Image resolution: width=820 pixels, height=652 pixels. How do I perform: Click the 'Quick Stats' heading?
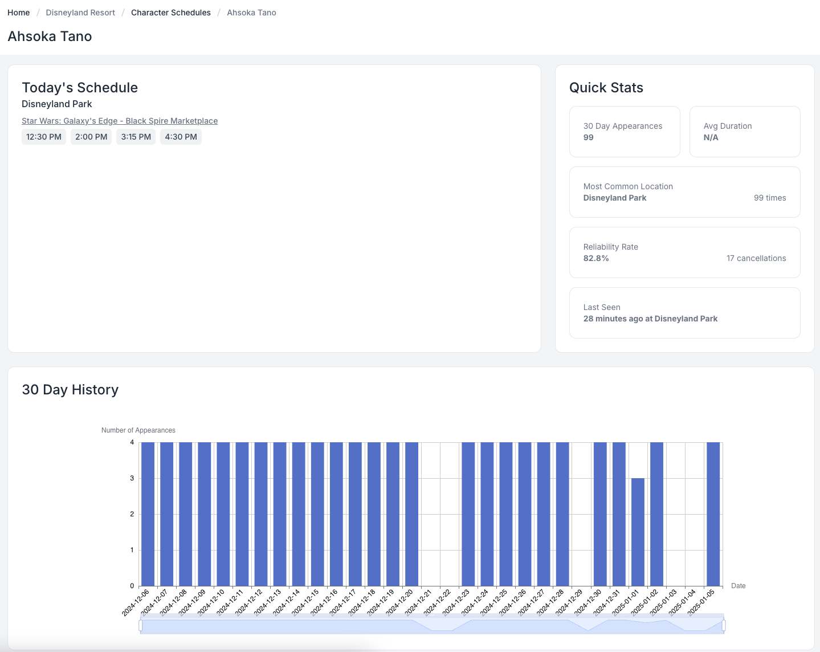pos(606,88)
